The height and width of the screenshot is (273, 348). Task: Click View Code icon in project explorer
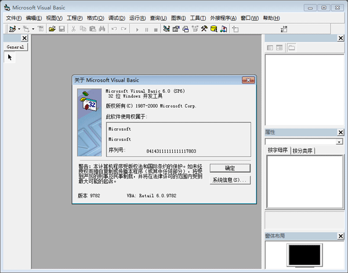270,48
